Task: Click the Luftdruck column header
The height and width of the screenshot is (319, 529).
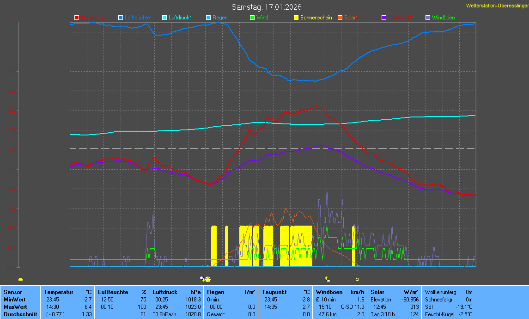Action: click(x=165, y=292)
